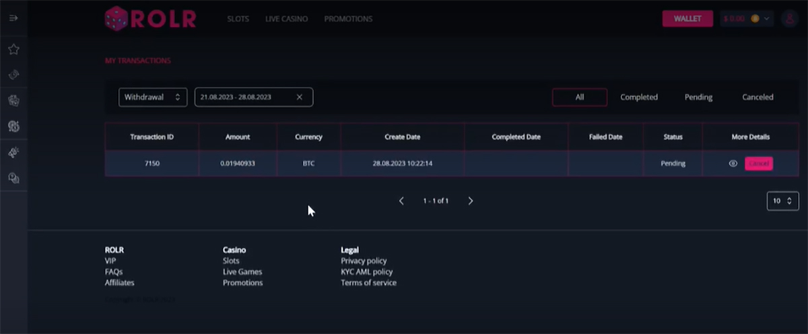Open the user profile avatar icon
The image size is (808, 334).
pos(789,19)
